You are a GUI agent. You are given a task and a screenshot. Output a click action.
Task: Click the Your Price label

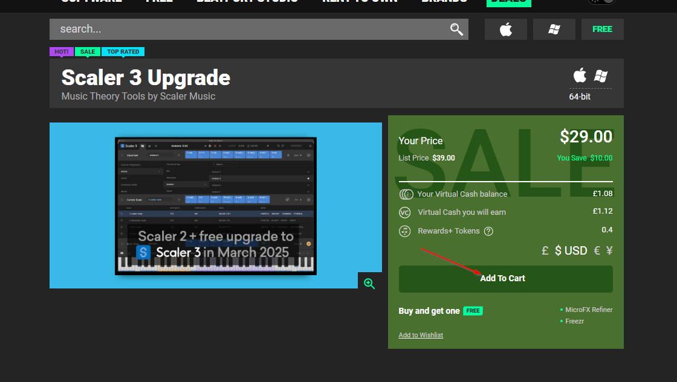coord(421,141)
